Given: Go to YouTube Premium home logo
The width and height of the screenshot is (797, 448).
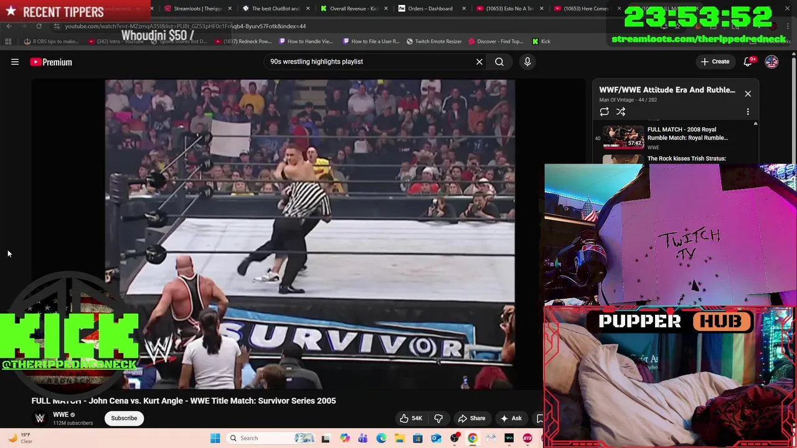Looking at the screenshot, I should (x=51, y=62).
